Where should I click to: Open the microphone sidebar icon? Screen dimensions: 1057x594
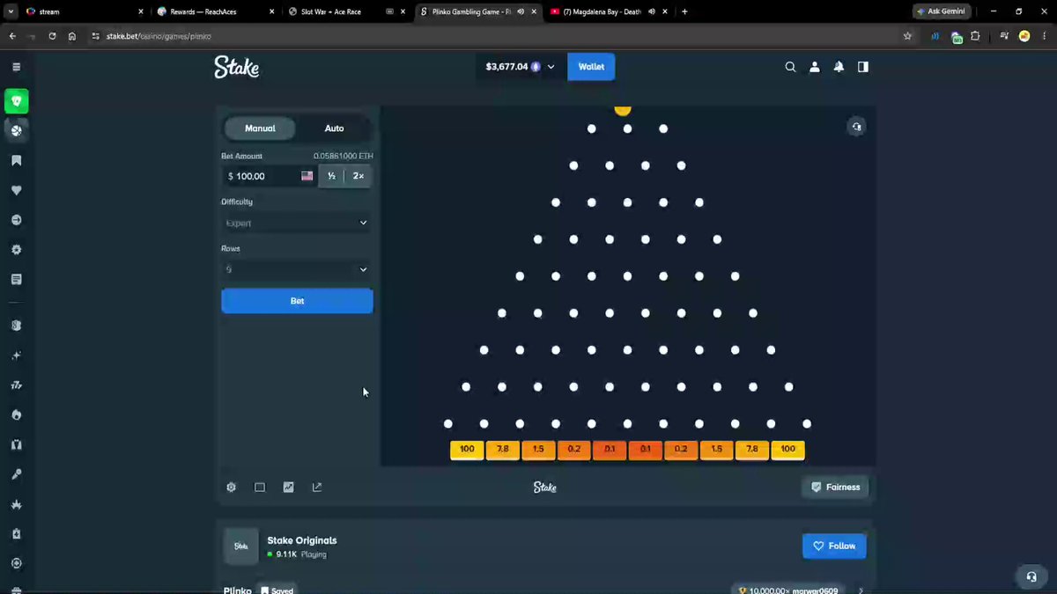(x=16, y=474)
